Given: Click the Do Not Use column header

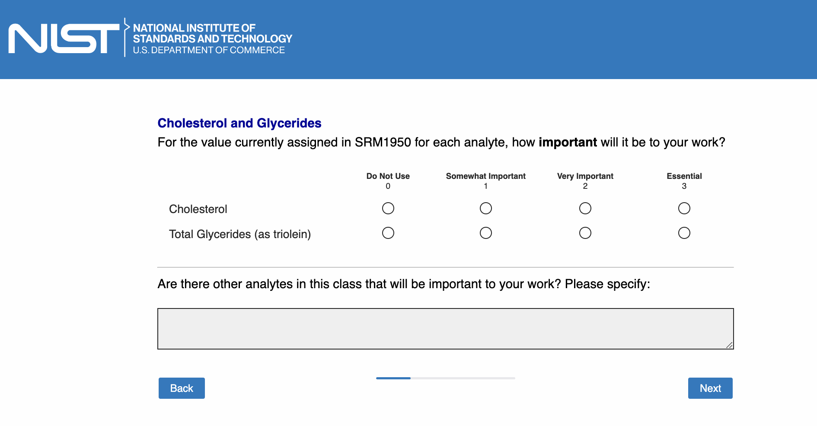Looking at the screenshot, I should 388,176.
